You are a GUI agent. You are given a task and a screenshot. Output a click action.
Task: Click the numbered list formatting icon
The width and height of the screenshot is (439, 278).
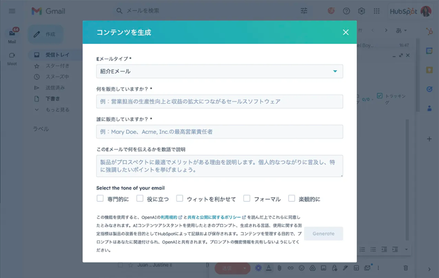click(362, 249)
